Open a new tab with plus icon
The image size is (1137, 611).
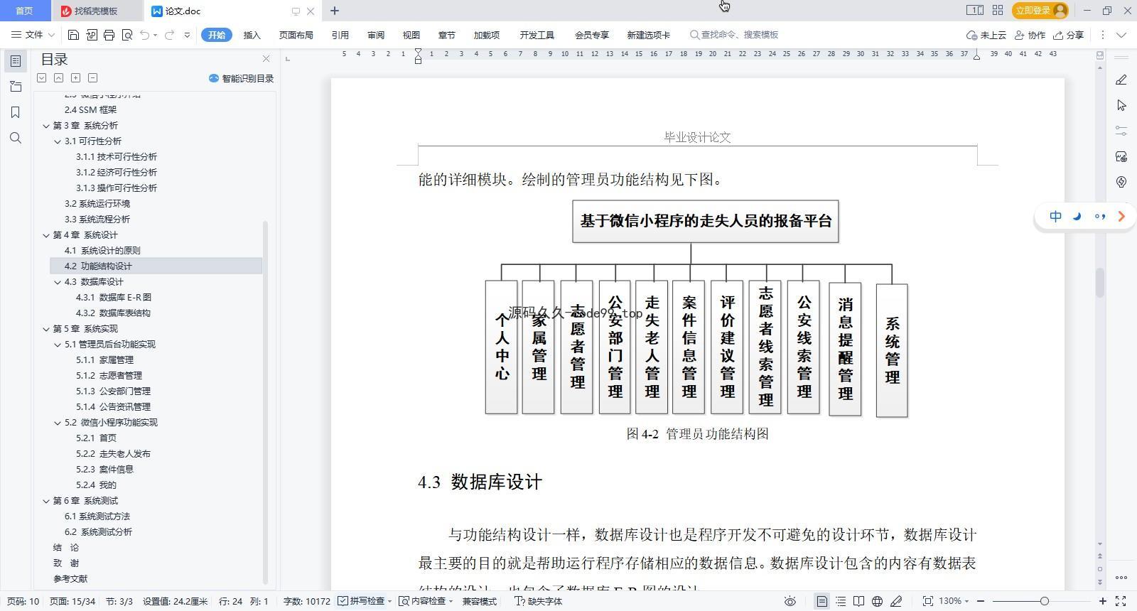point(335,11)
